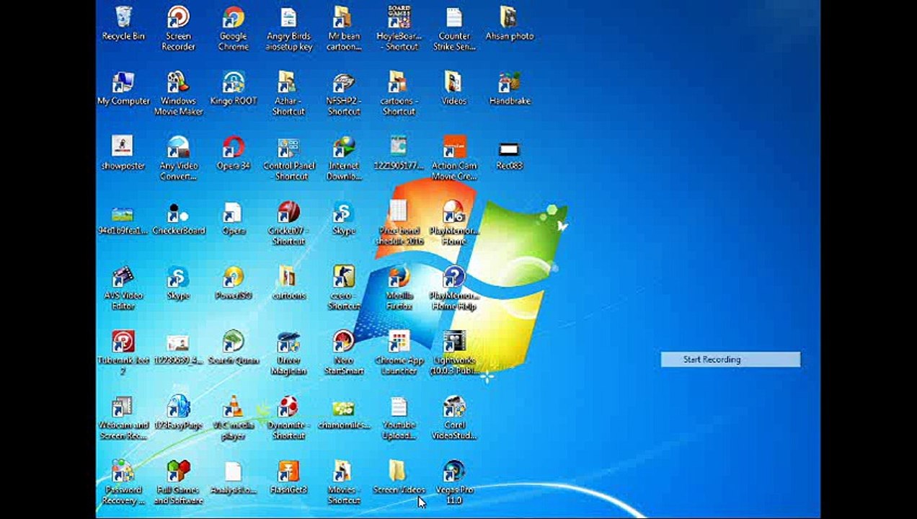The image size is (917, 519).
Task: Launch the Opera 34 browser shortcut
Action: click(234, 154)
